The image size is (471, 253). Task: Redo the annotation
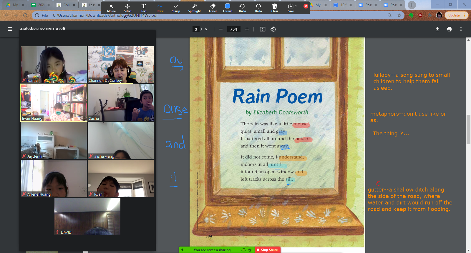[258, 8]
